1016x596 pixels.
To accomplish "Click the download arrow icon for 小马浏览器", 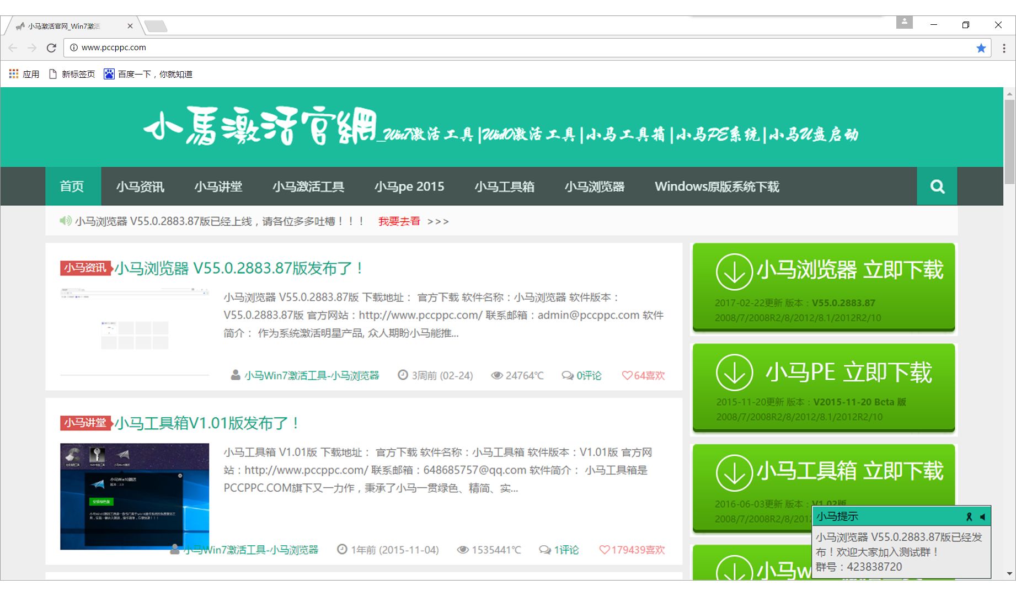I will pos(734,272).
